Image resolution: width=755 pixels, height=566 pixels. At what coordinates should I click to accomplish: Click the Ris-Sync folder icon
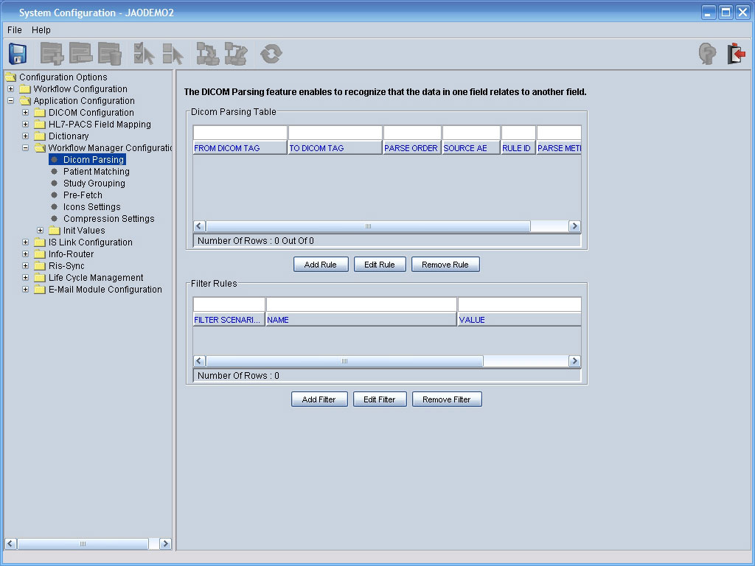point(40,265)
